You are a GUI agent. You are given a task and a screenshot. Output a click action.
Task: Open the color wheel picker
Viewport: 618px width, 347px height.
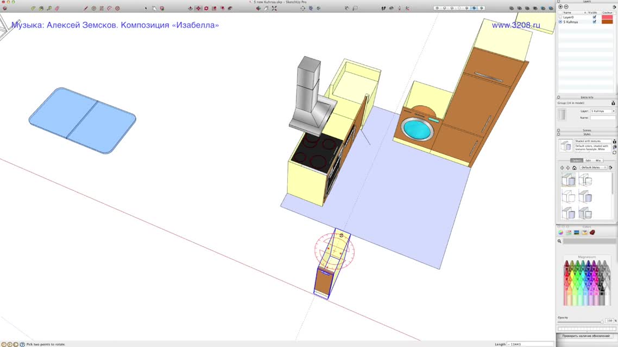point(561,233)
